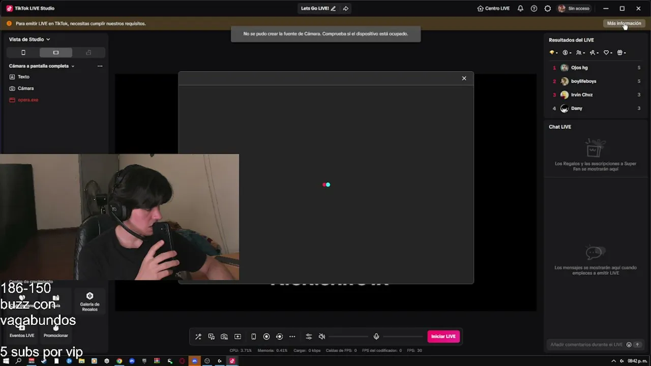Adjust the microphone volume slider
Screen dimensions: 651x366
pos(403,337)
